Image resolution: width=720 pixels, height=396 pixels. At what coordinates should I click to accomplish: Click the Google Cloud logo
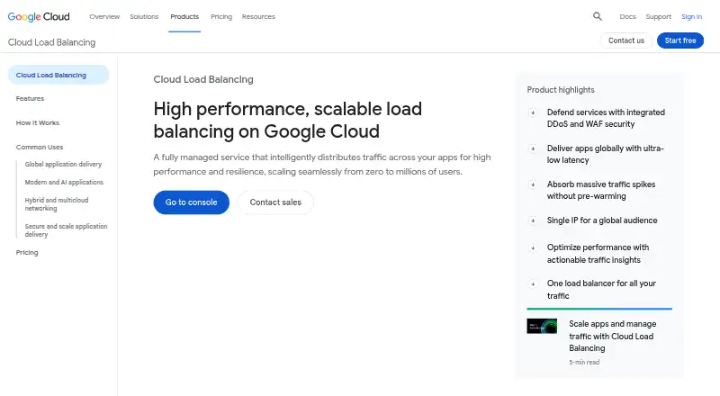pos(39,16)
